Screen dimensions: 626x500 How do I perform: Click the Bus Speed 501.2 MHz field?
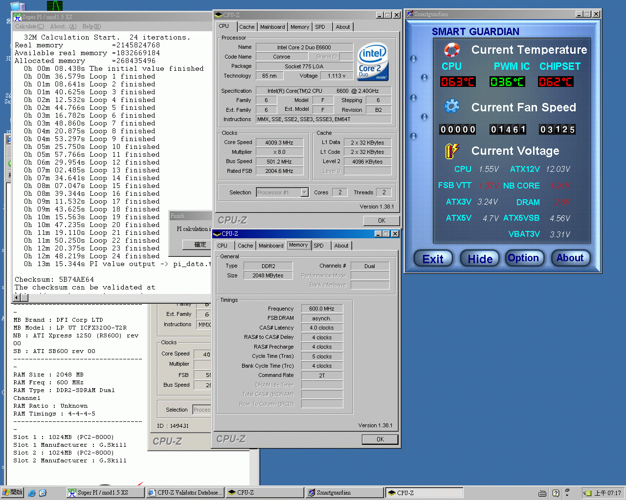(x=279, y=162)
